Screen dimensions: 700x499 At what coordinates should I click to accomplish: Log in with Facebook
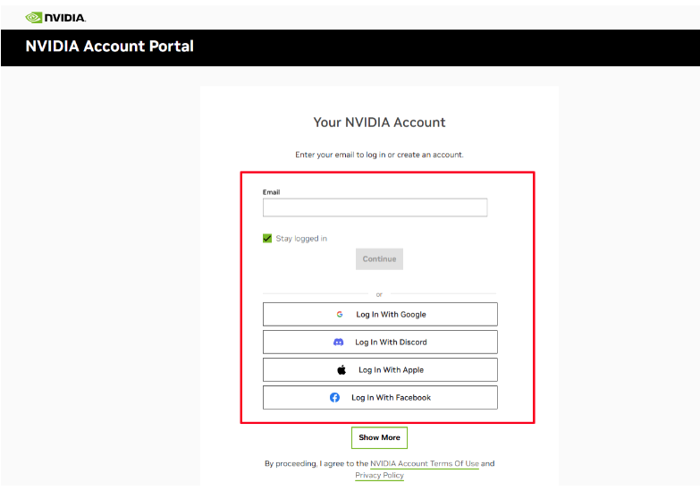click(380, 398)
